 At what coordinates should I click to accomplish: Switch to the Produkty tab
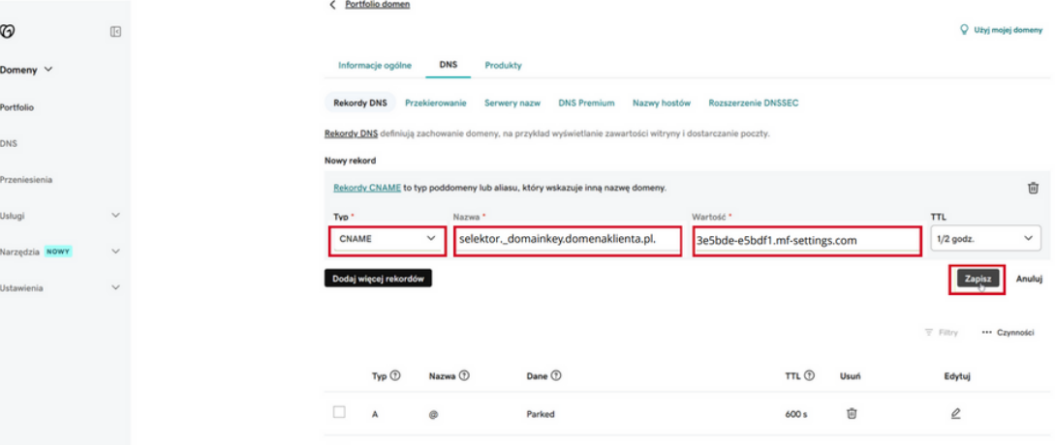(x=503, y=65)
